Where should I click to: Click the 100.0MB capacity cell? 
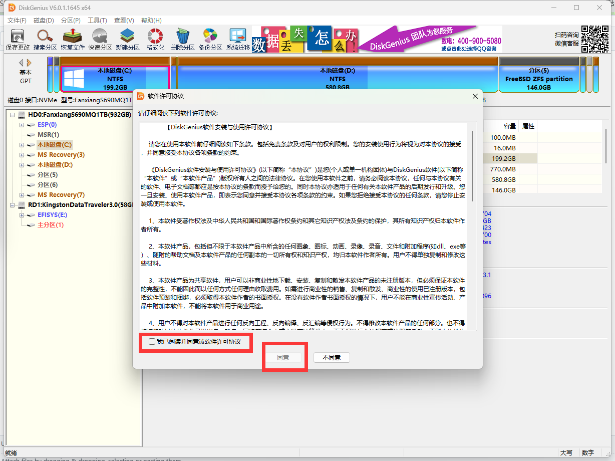pos(503,137)
